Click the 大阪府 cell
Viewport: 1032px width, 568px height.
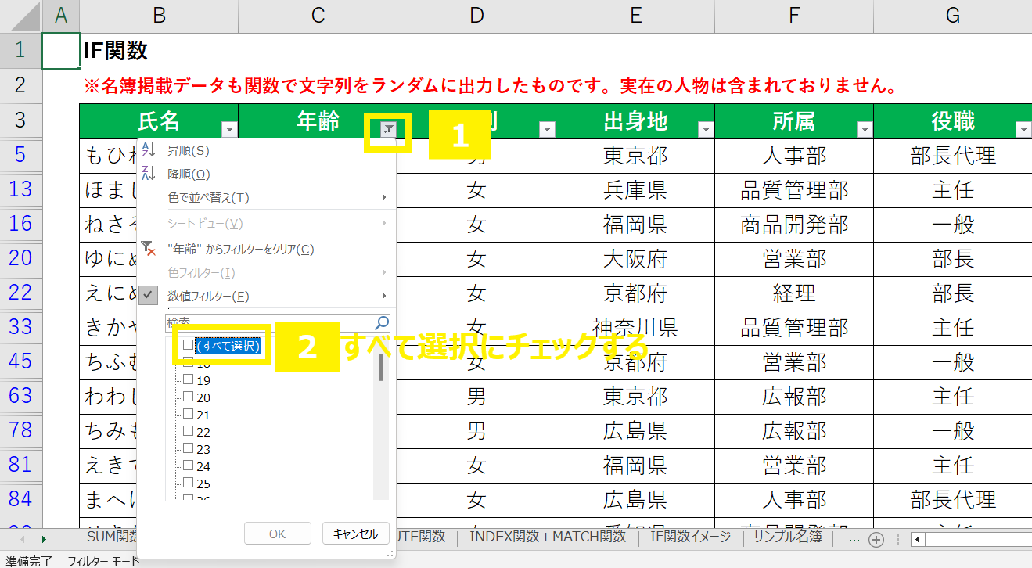[635, 259]
